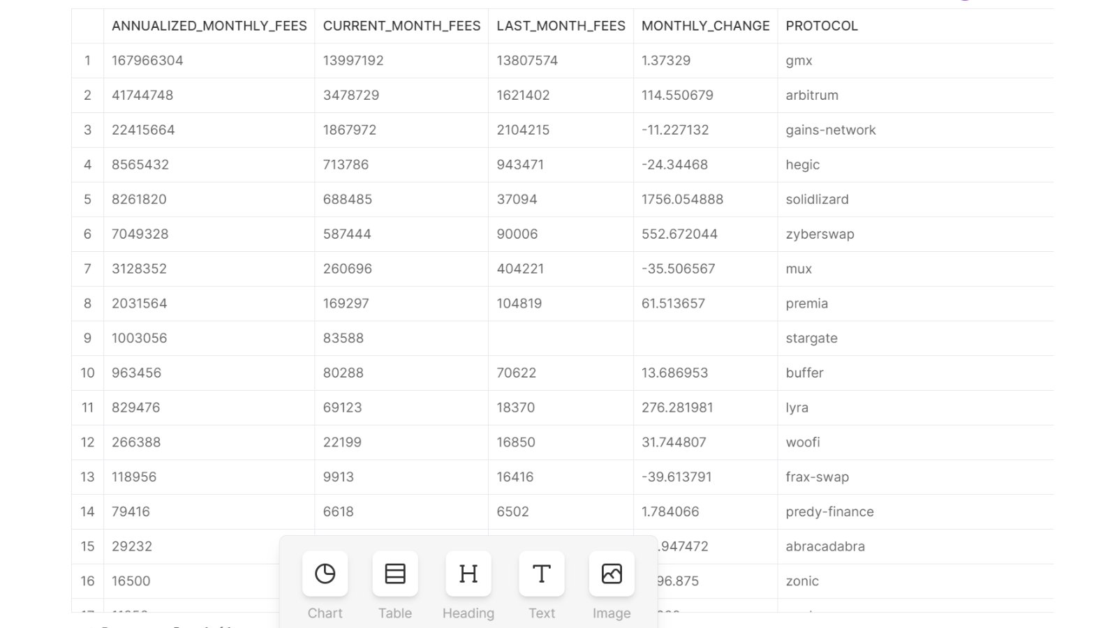Select row number 5
The height and width of the screenshot is (628, 1117).
[87, 200]
